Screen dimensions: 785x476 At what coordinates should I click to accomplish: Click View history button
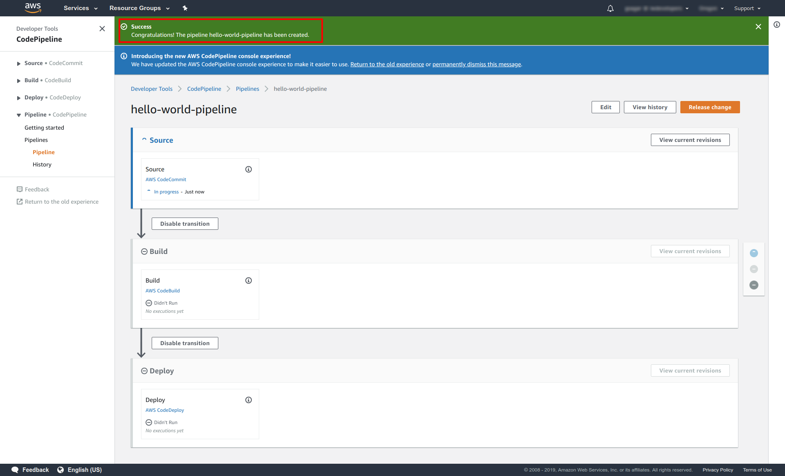click(650, 107)
